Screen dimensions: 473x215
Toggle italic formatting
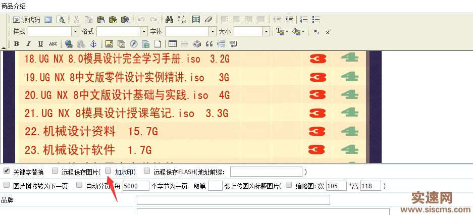[28, 44]
